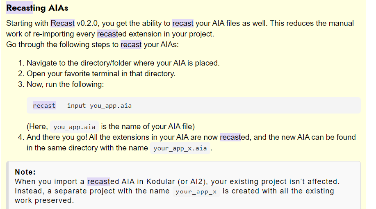Click highlighted 'recasted' in step 4
This screenshot has height=209, width=376.
pos(230,137)
